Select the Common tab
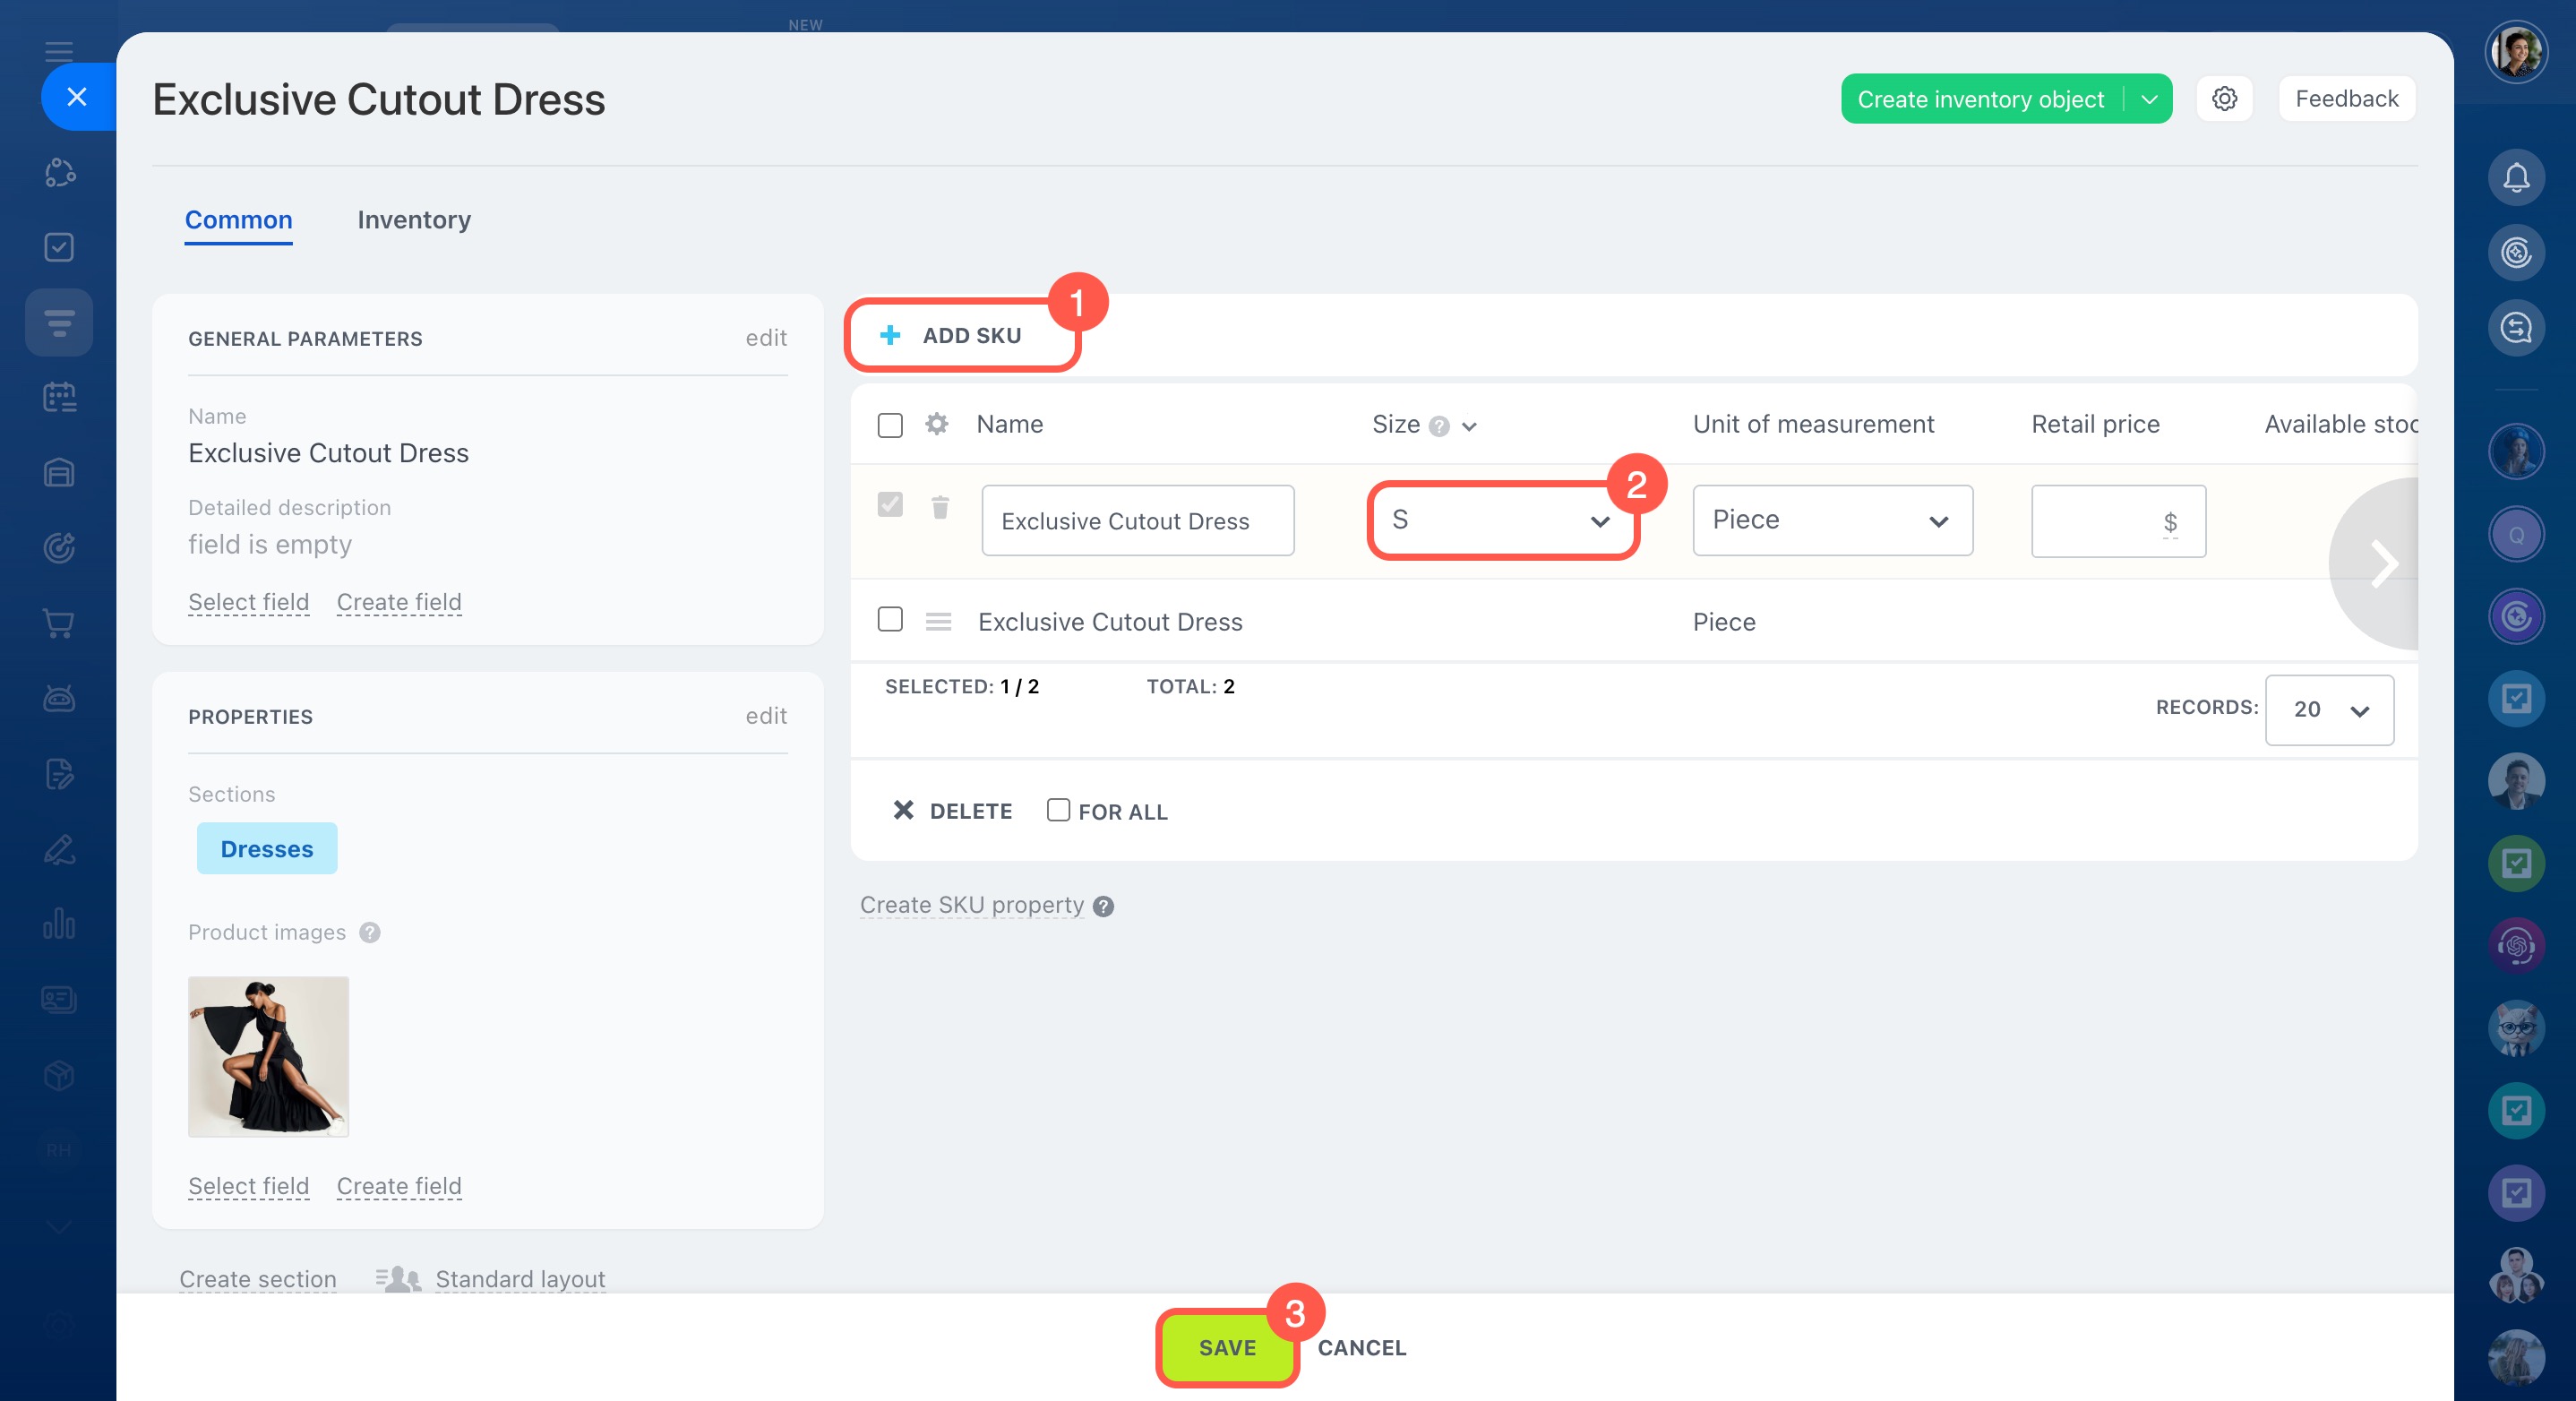Image resolution: width=2576 pixels, height=1401 pixels. (238, 220)
